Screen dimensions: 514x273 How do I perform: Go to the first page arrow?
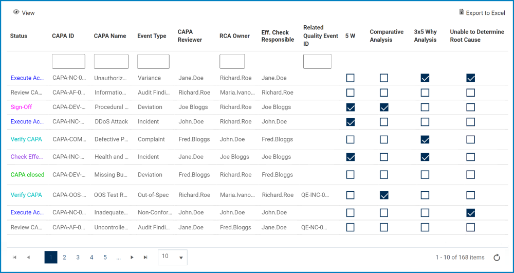(x=14, y=258)
